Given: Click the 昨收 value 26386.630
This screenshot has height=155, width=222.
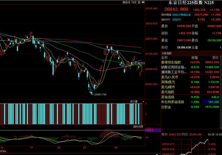Looking at the screenshot, I should coord(184,47).
